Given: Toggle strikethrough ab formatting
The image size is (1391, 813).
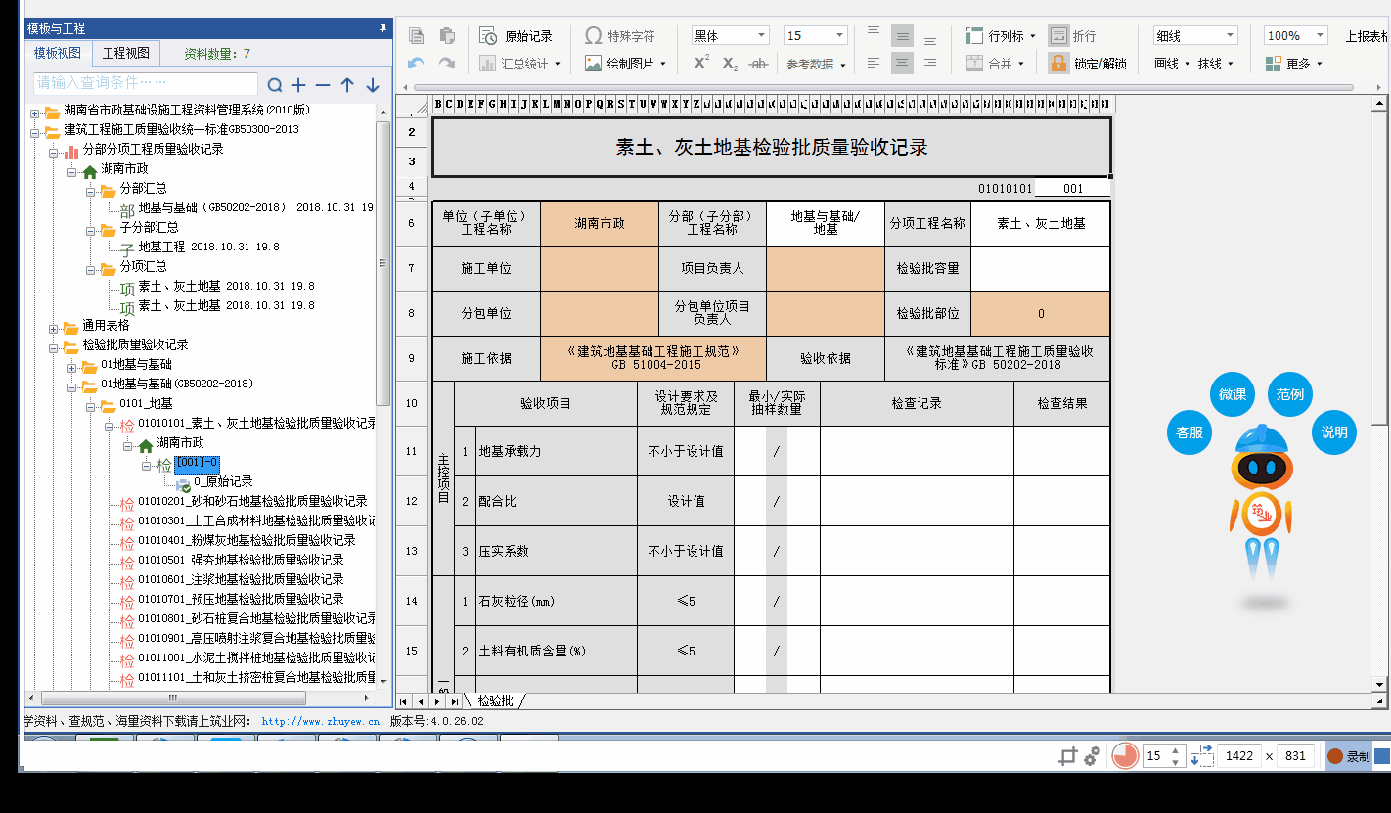Looking at the screenshot, I should [x=757, y=64].
